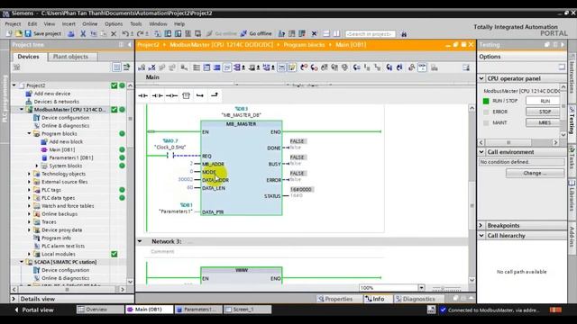This screenshot has width=577, height=324.
Task: Collapse the Network 3 triangle
Action: (x=140, y=242)
